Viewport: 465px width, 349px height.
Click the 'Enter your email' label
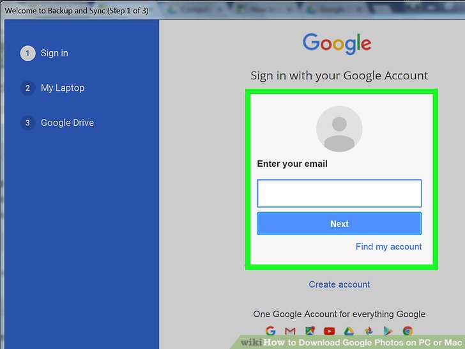tap(292, 164)
